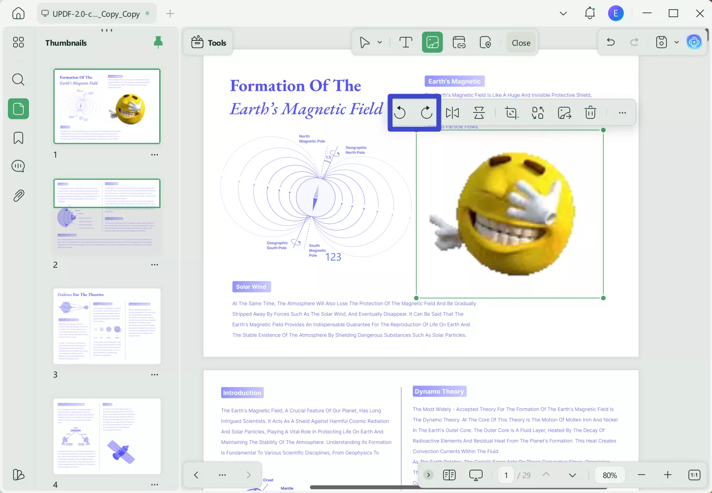Open the layers icon at sidebar bottom

tap(18, 475)
